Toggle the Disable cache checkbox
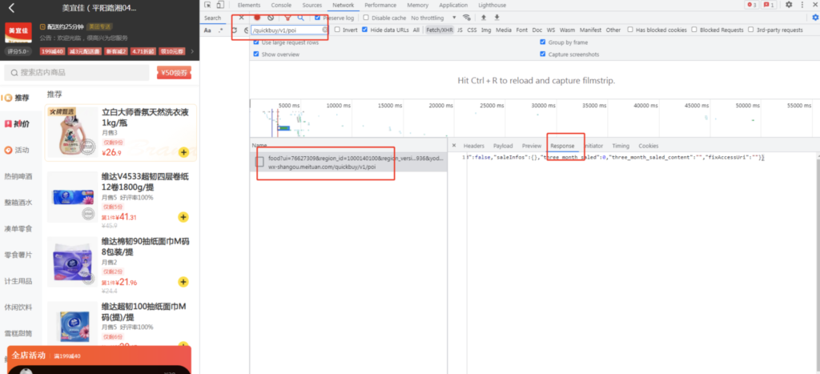The width and height of the screenshot is (820, 374). point(366,18)
